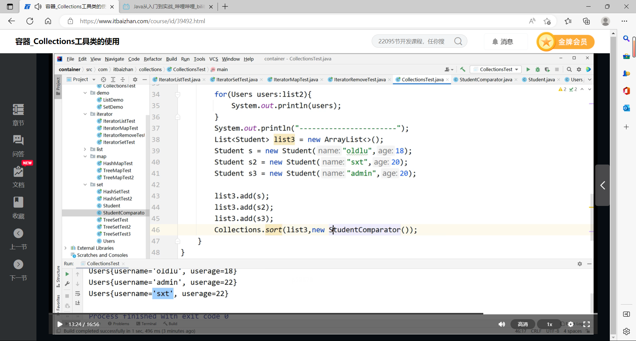Screen dimensions: 636x341
Task: Click the page vertical scrollbar
Action: point(613,185)
